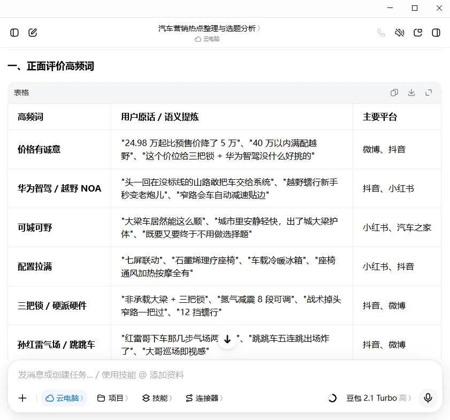Open the screen share window icon
The width and height of the screenshot is (450, 420).
tap(418, 33)
